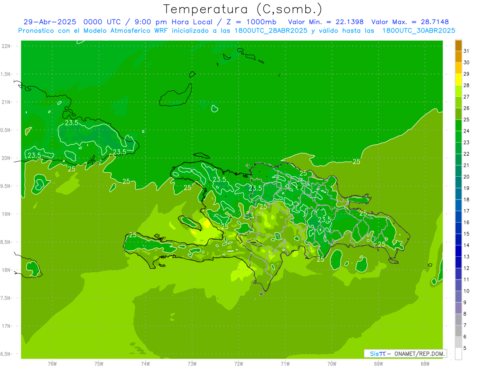Click the 17N latitude axis label
The image size is (477, 369).
point(6,326)
